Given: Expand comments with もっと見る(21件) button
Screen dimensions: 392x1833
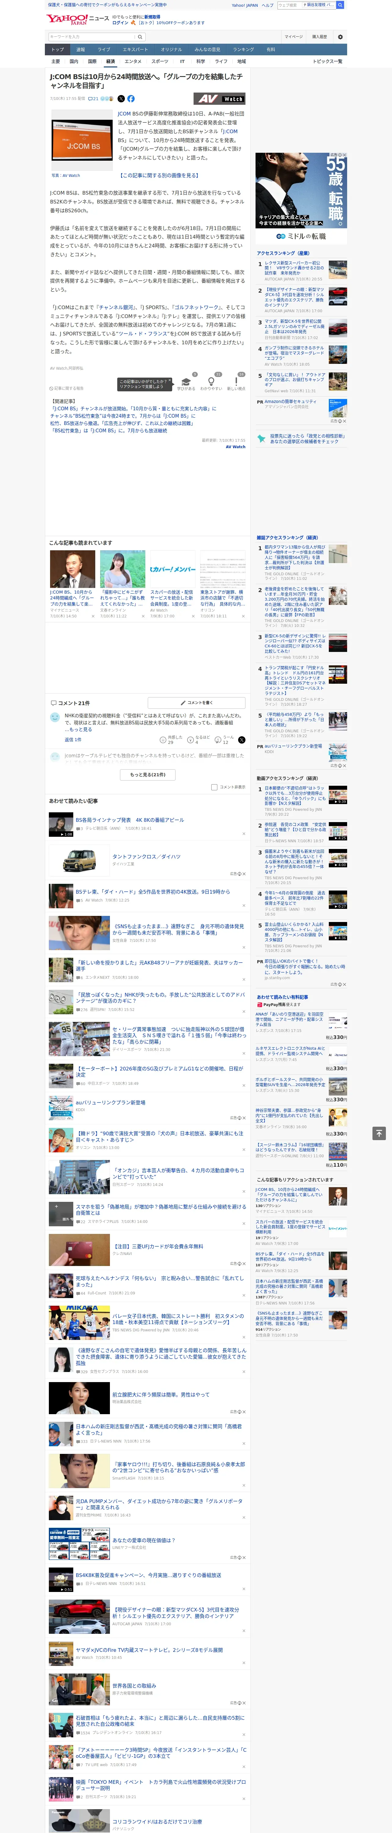Looking at the screenshot, I should [148, 774].
